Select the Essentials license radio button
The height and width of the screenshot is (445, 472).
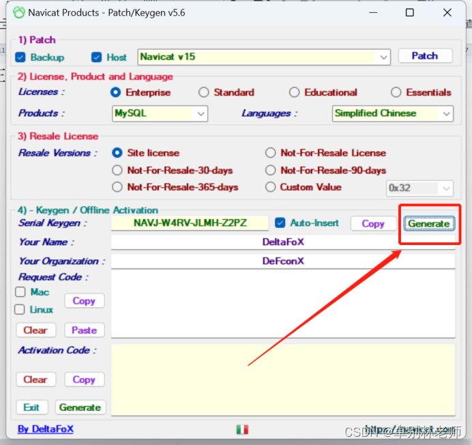coord(396,92)
